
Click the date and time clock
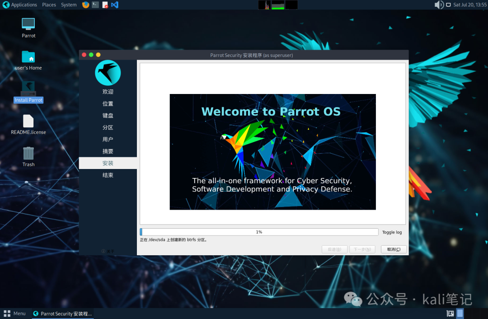tap(470, 5)
